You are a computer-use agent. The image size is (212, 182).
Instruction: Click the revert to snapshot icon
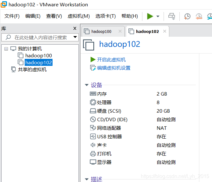pos(199,16)
